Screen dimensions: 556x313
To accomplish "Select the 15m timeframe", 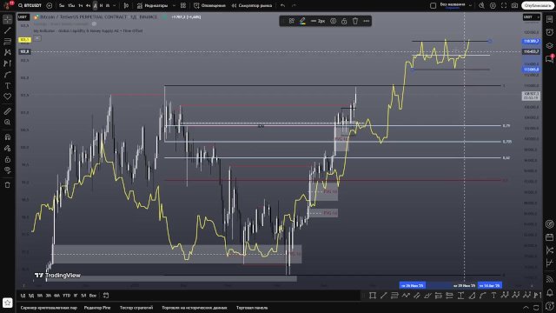I will point(71,6).
